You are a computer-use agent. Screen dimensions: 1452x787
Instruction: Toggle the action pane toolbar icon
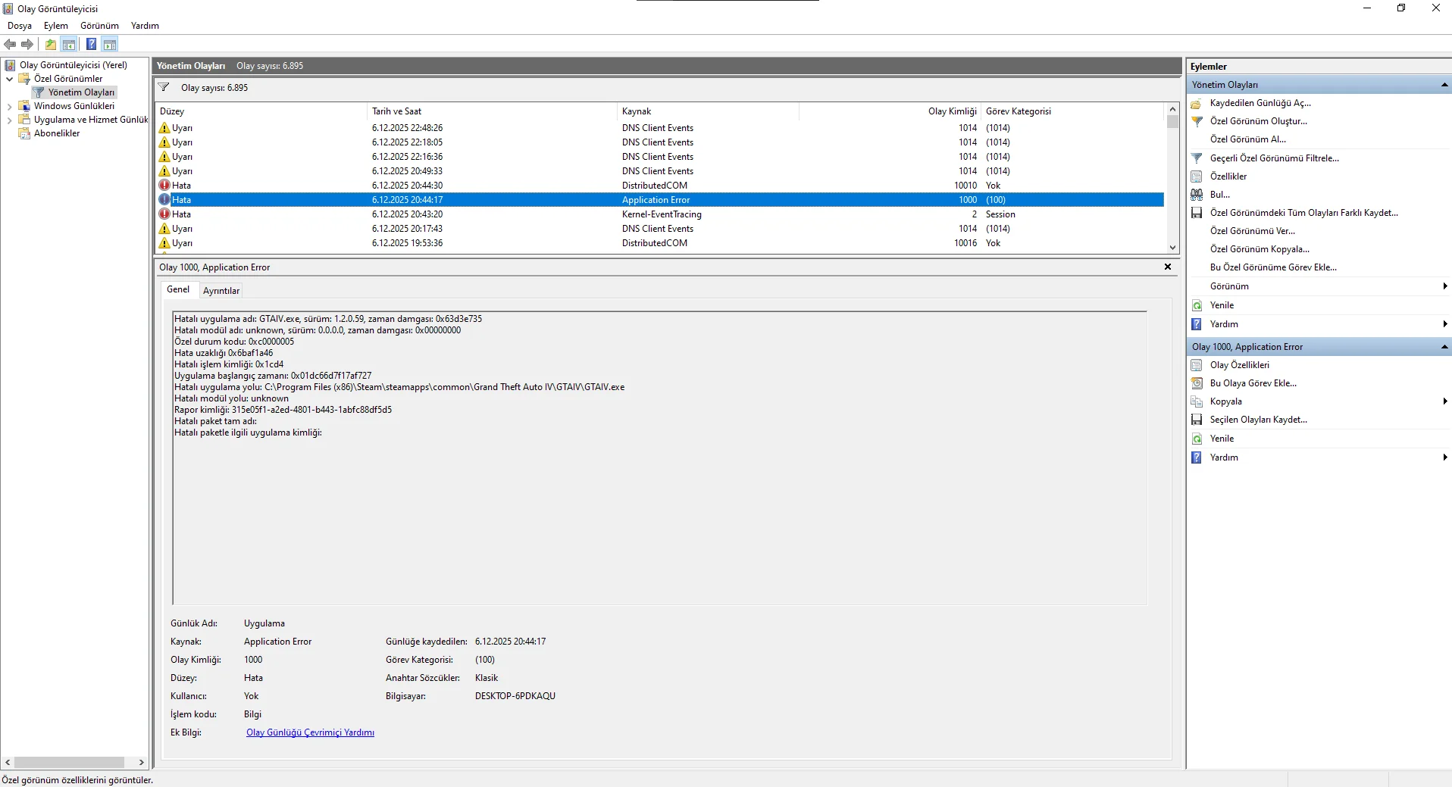(x=110, y=44)
